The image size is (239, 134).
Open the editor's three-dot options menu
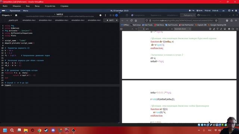click(105, 15)
